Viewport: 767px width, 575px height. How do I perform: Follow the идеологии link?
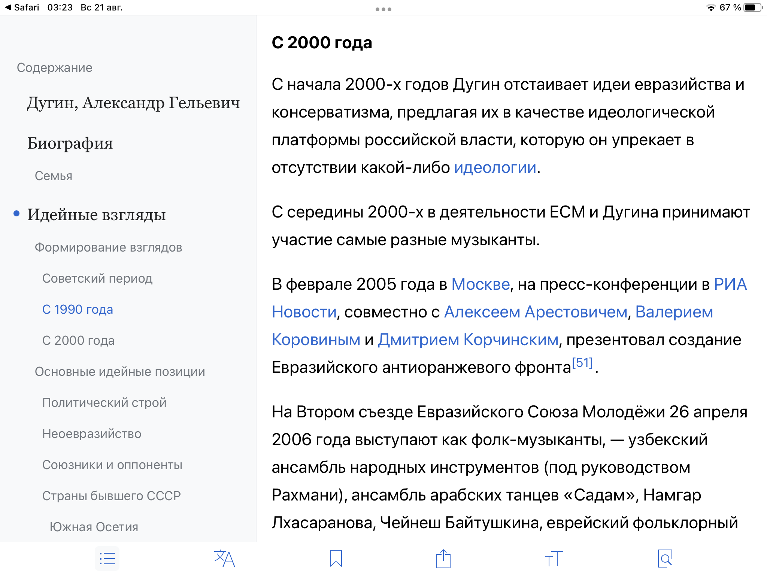click(x=495, y=167)
